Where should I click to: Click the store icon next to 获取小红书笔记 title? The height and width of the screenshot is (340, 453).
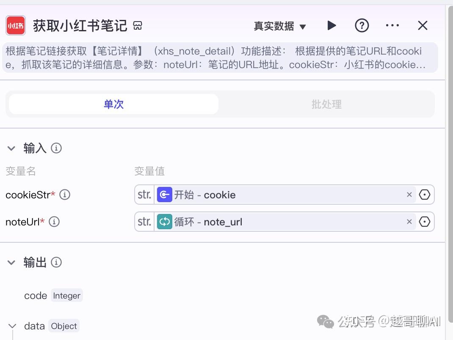tap(138, 26)
